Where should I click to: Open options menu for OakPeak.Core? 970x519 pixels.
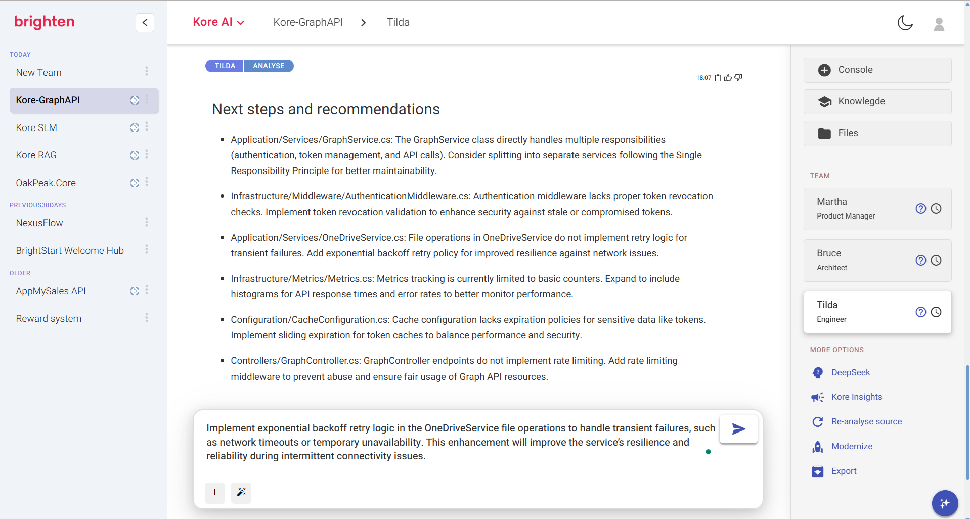point(147,182)
